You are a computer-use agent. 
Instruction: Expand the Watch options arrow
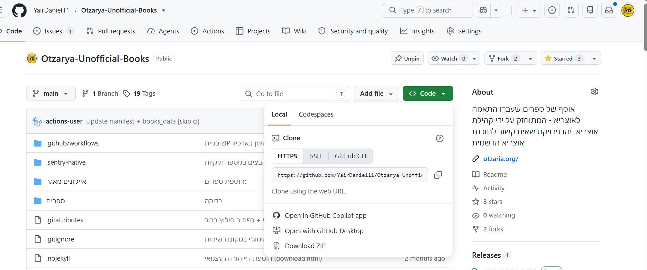pos(474,58)
